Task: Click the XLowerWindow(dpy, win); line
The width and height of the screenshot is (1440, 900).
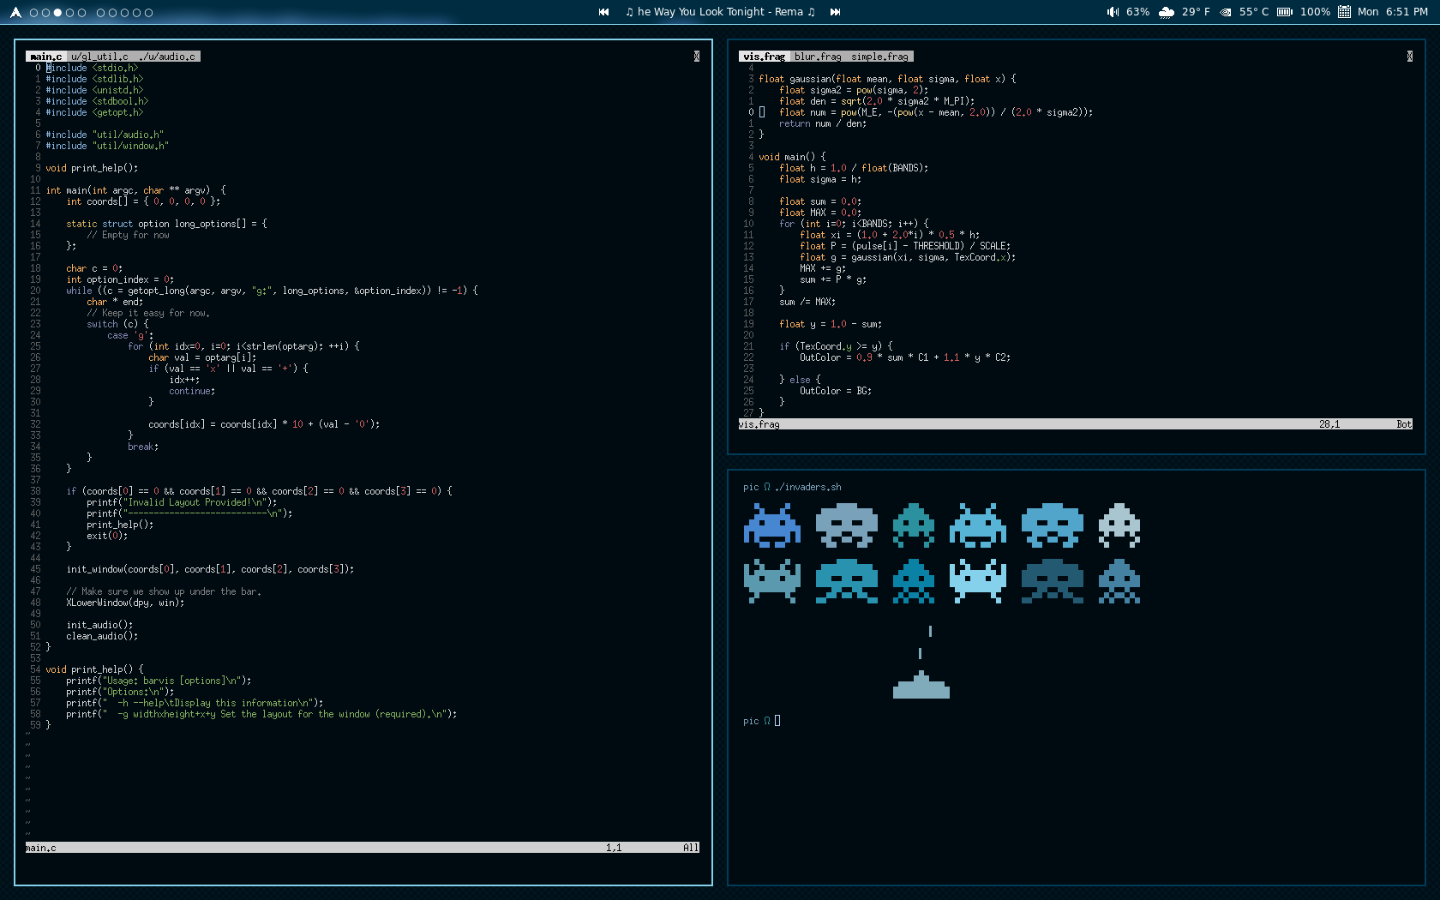Action: (125, 603)
